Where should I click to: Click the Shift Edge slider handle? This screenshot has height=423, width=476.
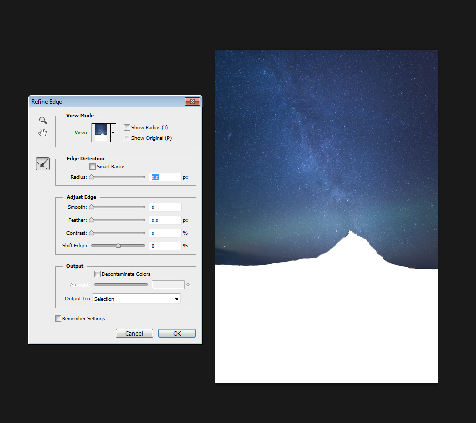[118, 245]
